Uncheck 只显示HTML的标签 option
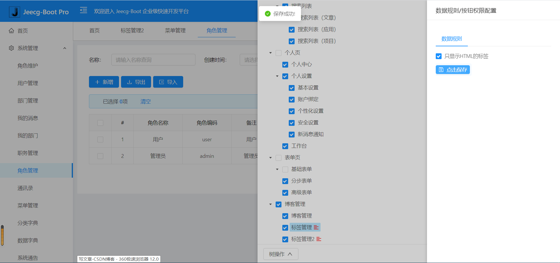The height and width of the screenshot is (263, 560). tap(439, 56)
